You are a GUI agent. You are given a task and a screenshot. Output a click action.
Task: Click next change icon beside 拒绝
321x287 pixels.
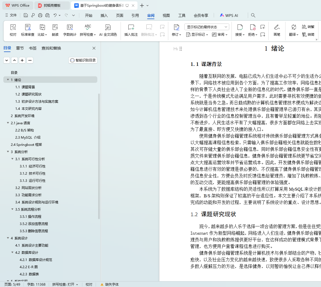pos(263,35)
